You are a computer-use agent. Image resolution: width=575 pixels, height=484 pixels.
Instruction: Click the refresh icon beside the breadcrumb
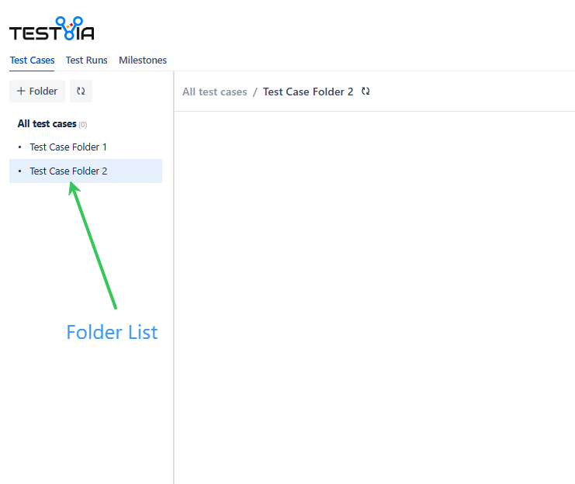click(x=366, y=92)
